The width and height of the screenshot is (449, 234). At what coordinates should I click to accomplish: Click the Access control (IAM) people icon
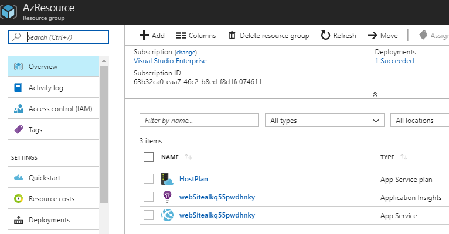18,109
